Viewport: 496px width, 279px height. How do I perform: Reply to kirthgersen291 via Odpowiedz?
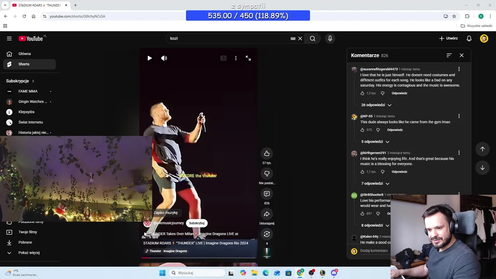(x=399, y=172)
